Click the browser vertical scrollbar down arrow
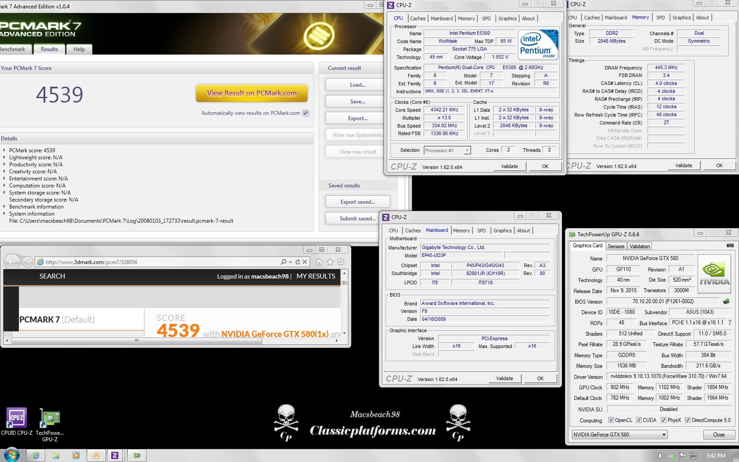 click(344, 334)
